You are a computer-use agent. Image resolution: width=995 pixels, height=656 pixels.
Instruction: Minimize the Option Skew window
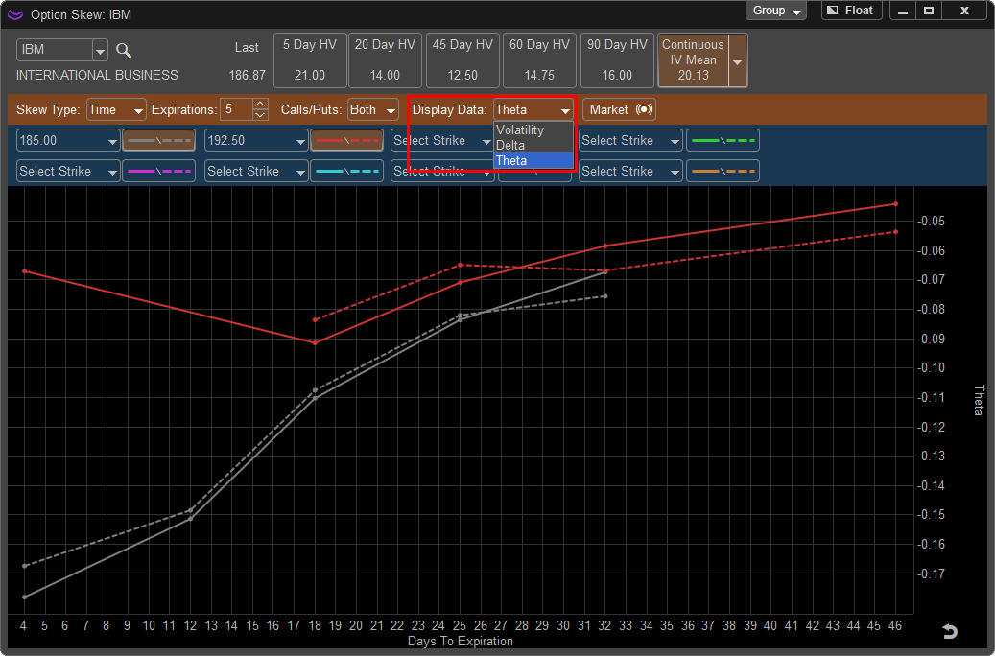point(903,11)
